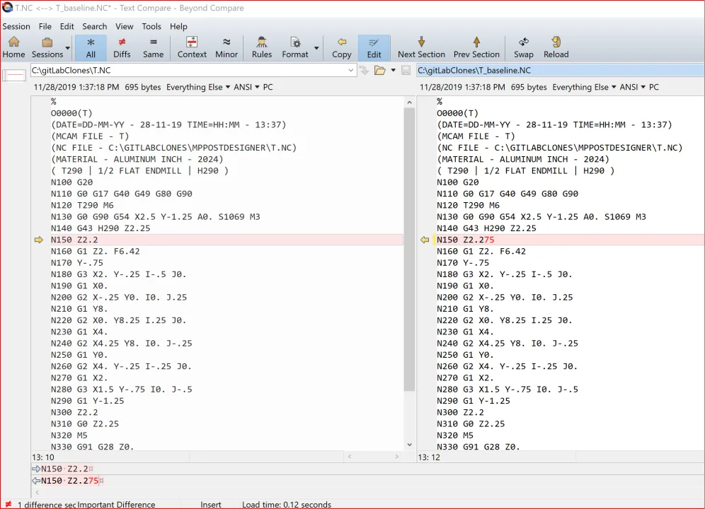Go to Prev Section arrow
705x509 pixels.
coord(476,47)
